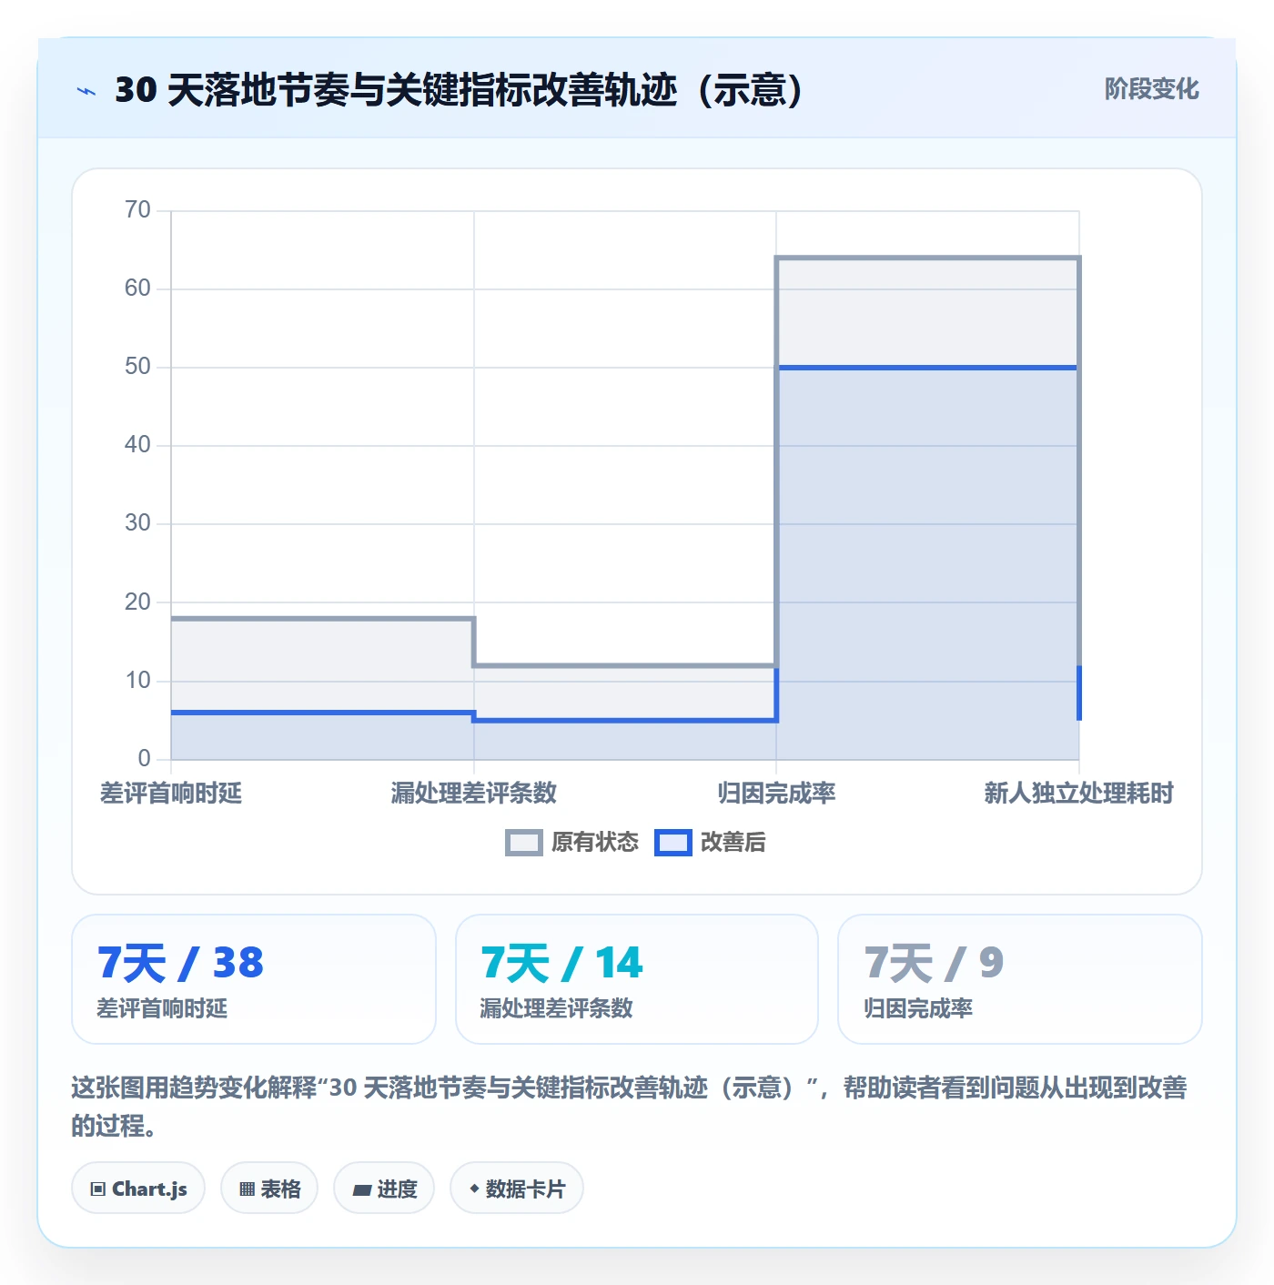Select the Chart.js tag chip
1274x1285 pixels.
tap(138, 1189)
